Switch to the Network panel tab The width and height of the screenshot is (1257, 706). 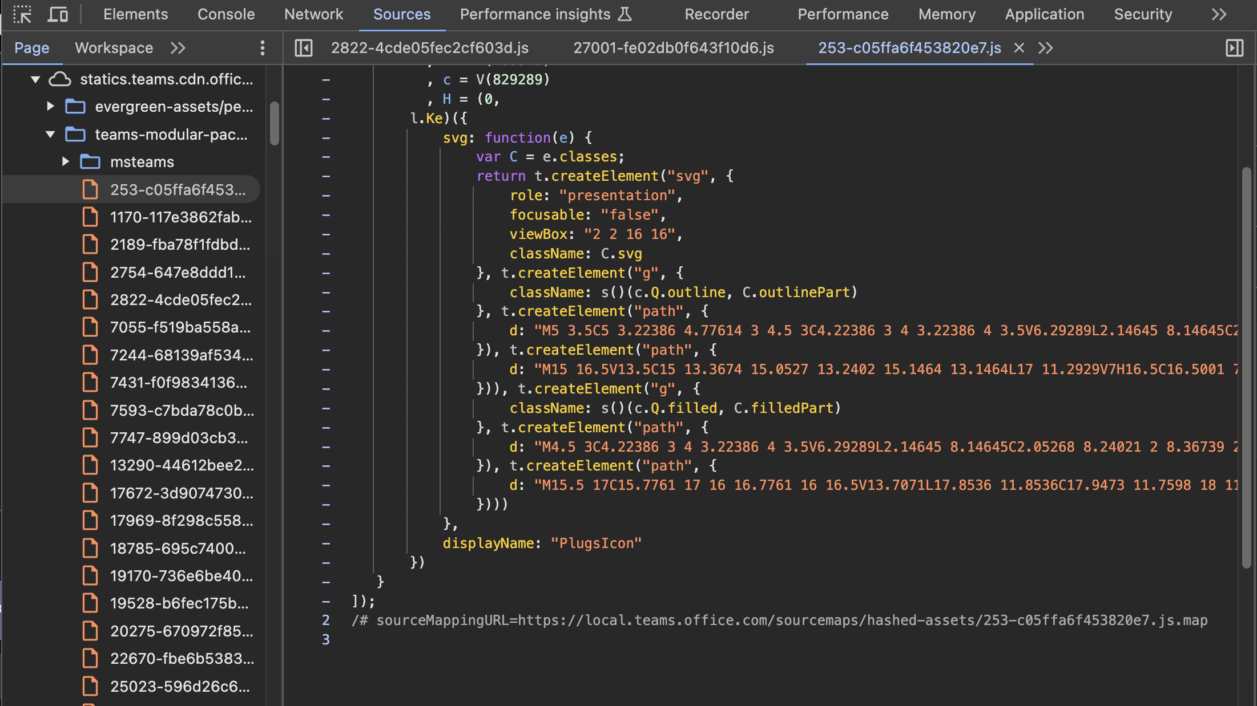[313, 14]
